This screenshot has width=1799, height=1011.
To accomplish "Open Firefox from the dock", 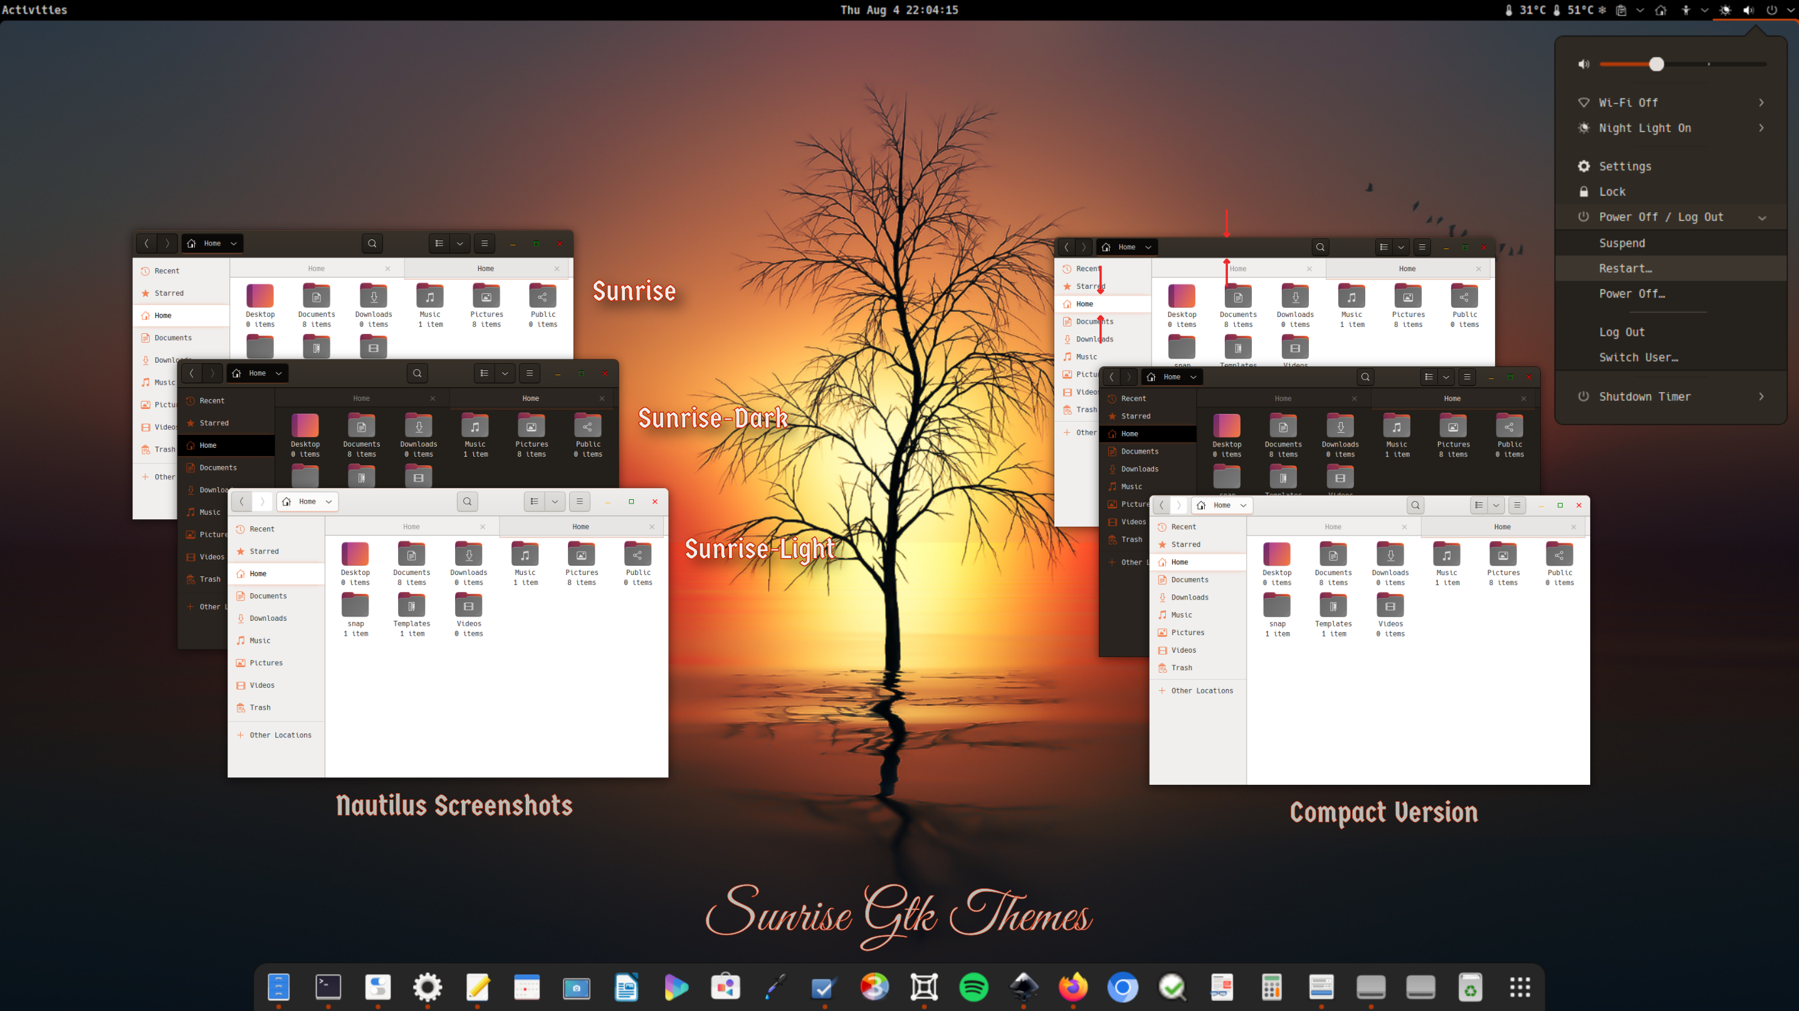I will point(1073,987).
